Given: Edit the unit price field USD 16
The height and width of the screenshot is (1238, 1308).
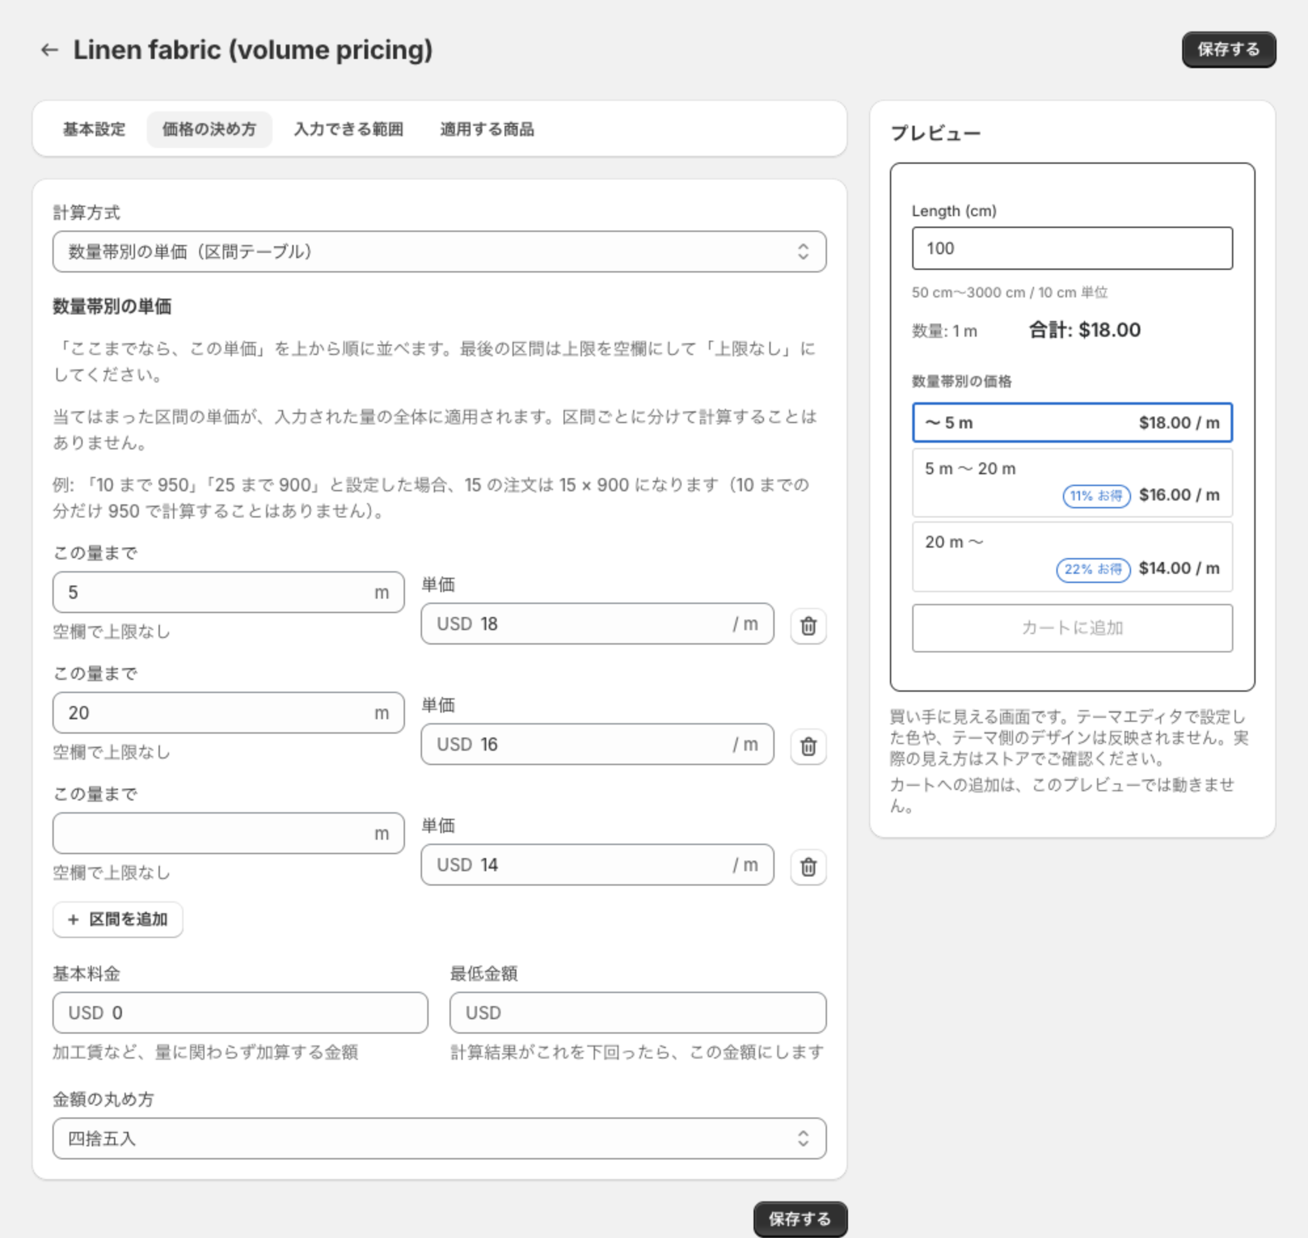Looking at the screenshot, I should [597, 744].
